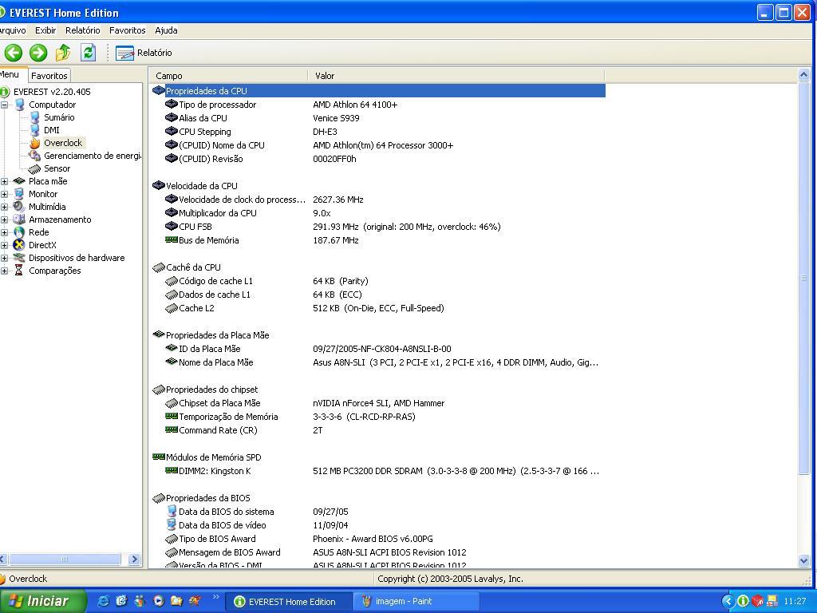Screen dimensions: 817x613
Task: Click the Comparações hourglass icon
Action: pos(19,271)
